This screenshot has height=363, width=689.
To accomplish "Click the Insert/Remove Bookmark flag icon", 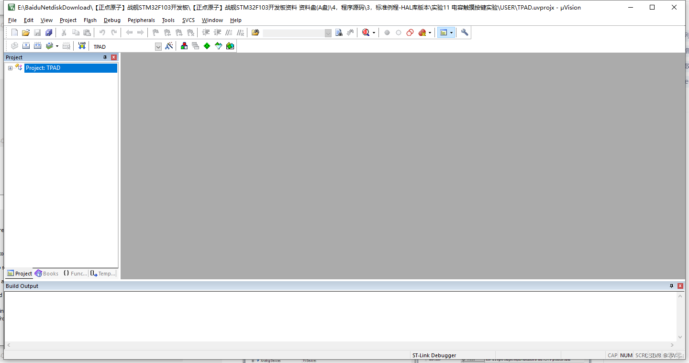I will coord(156,33).
